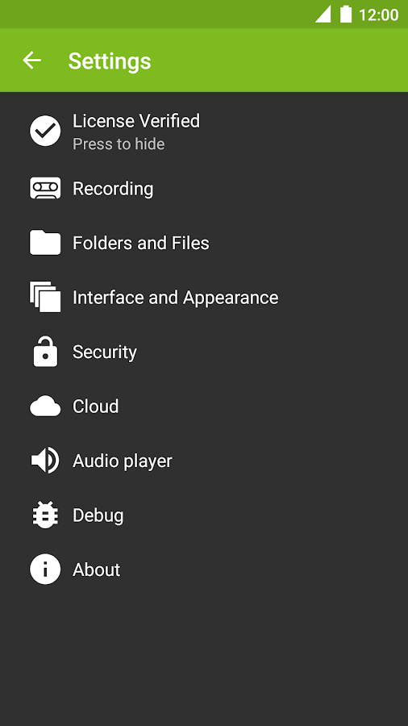Image resolution: width=408 pixels, height=726 pixels.
Task: Open the Cloud settings
Action: tap(204, 406)
